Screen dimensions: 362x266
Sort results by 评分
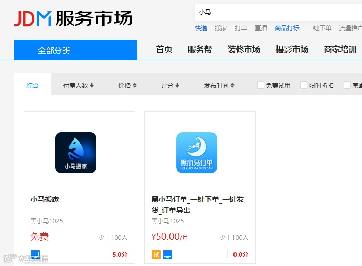click(x=170, y=85)
